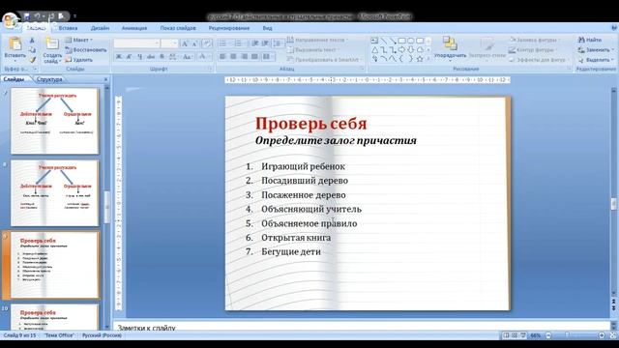The height and width of the screenshot is (348, 619).
Task: Open the Показ слайдов ribbon tab
Action: click(178, 28)
